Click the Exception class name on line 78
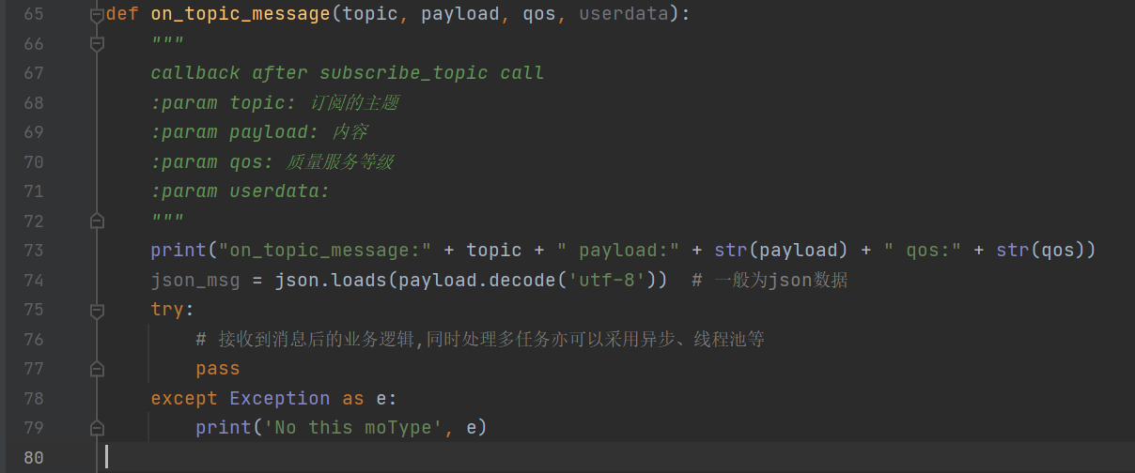This screenshot has width=1135, height=473. tap(280, 398)
